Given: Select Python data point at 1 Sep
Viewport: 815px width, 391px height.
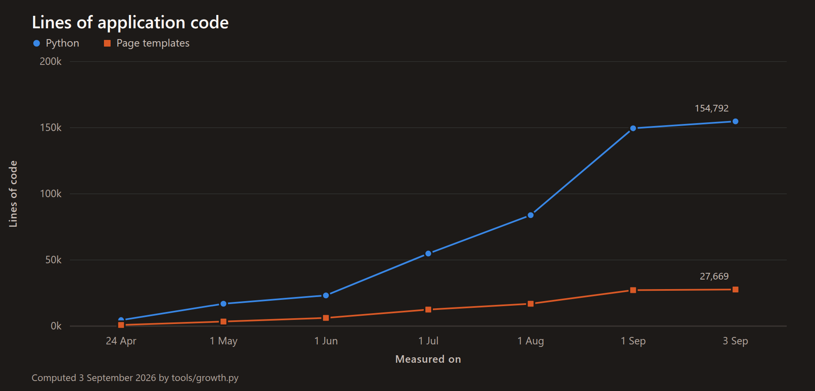Looking at the screenshot, I should pos(633,128).
